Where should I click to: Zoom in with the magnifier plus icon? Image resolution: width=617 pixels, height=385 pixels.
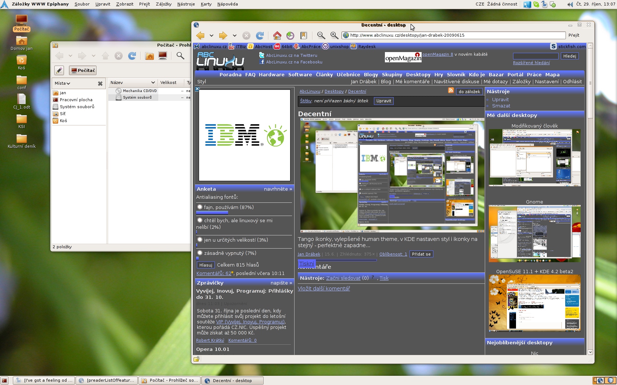click(334, 35)
